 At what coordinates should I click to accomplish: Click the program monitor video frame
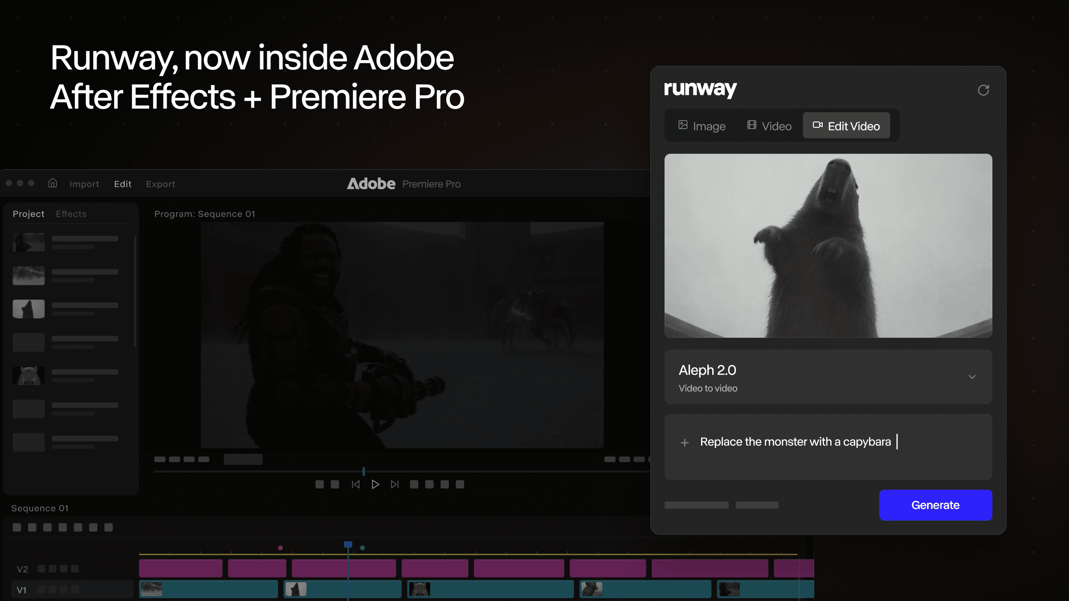tap(402, 335)
